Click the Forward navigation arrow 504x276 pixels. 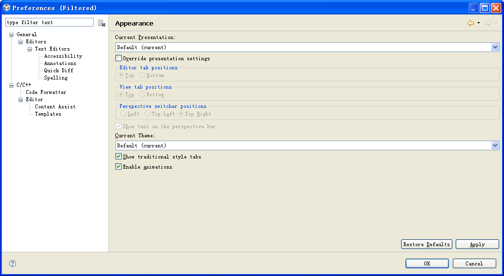point(488,23)
